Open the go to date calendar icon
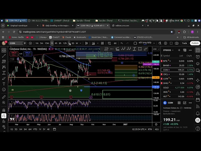The height and width of the screenshot is (151, 201). pos(54,129)
